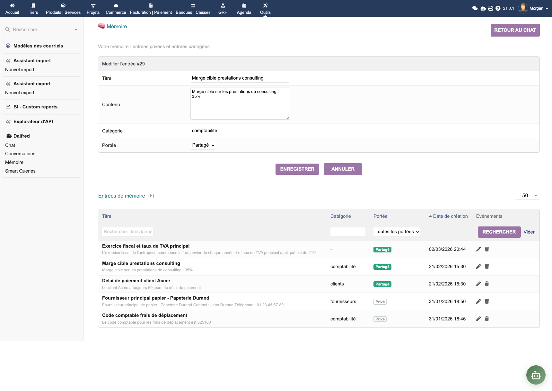
Task: Click the Titre search filter field
Action: coord(128,232)
